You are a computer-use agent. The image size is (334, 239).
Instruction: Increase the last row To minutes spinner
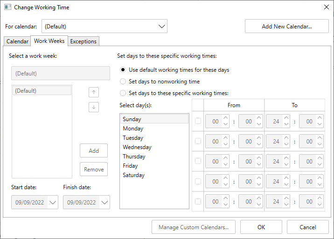coord(320,198)
